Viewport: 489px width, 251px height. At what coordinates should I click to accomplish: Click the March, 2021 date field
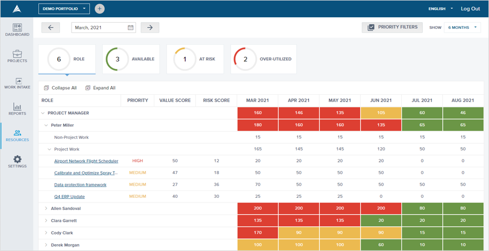click(104, 27)
